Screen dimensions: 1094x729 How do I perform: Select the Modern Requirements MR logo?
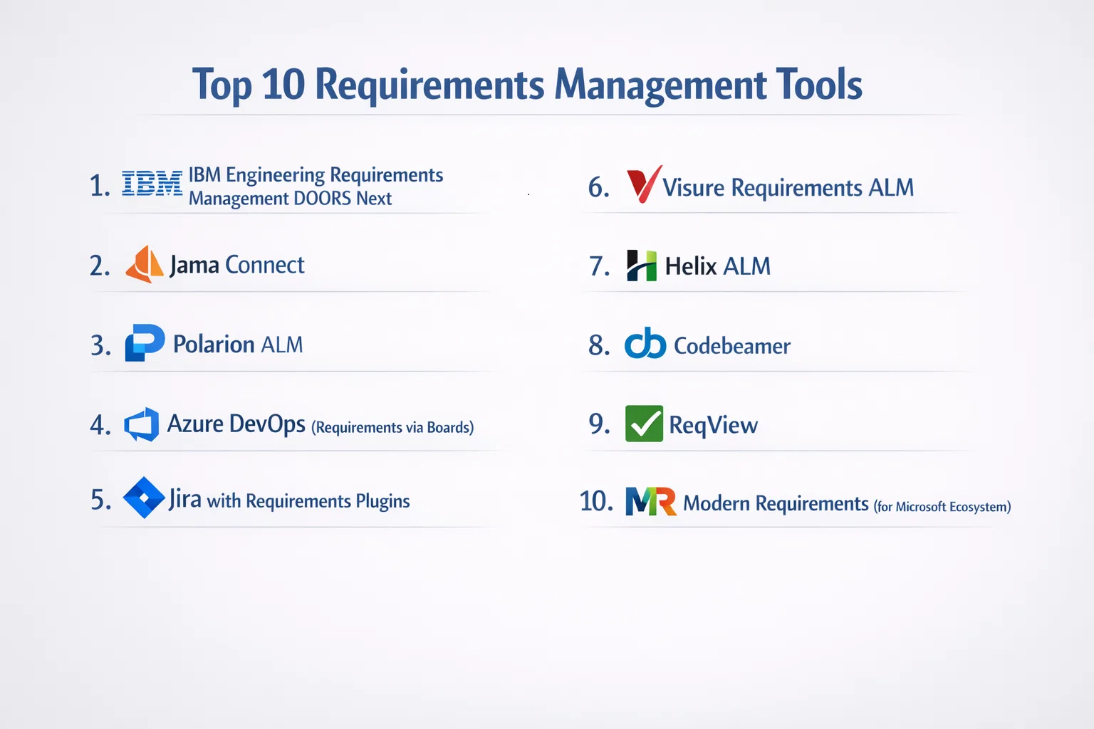point(650,501)
